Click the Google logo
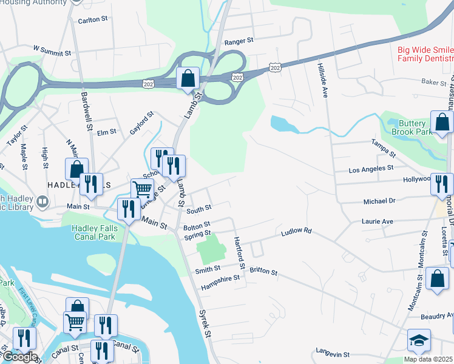Screen dimensions: 454x364 pos(20,357)
